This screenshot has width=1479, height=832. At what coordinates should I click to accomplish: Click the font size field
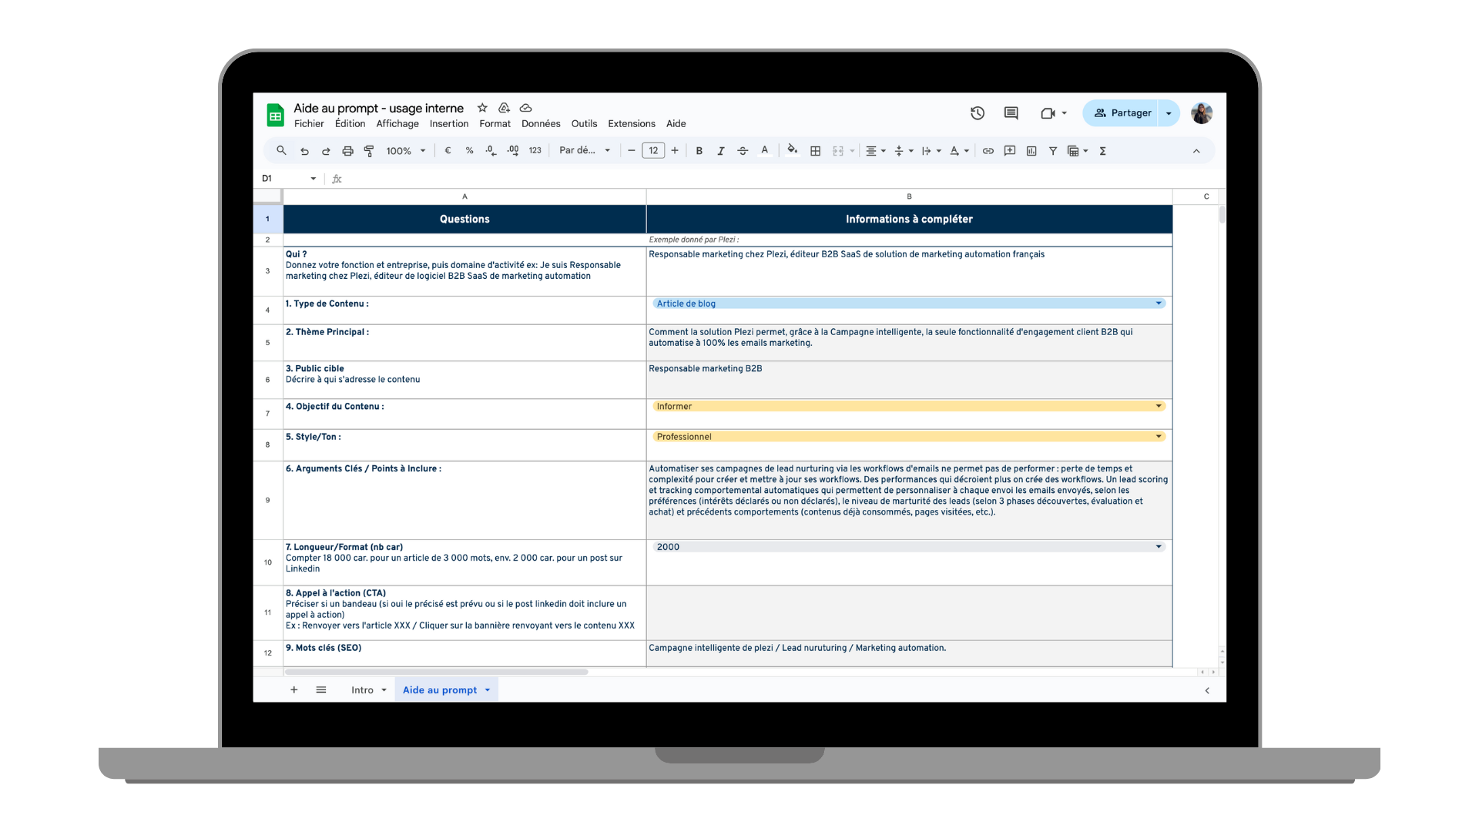click(653, 151)
